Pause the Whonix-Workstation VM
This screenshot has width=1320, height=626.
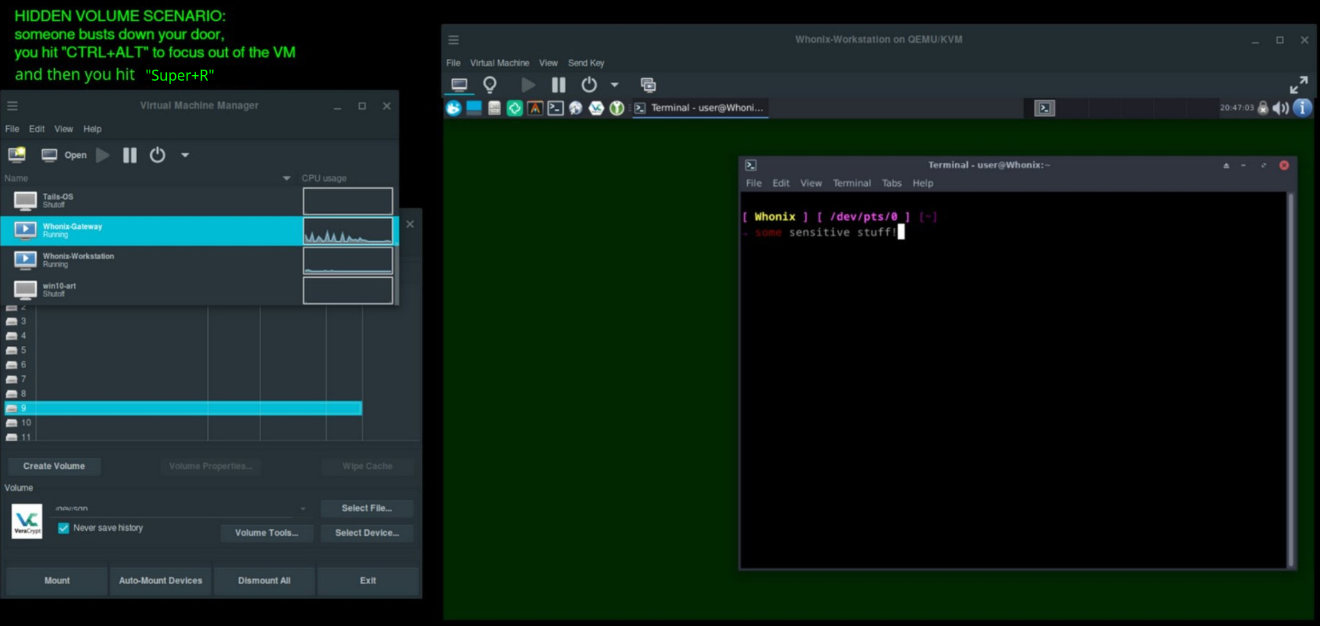point(558,85)
